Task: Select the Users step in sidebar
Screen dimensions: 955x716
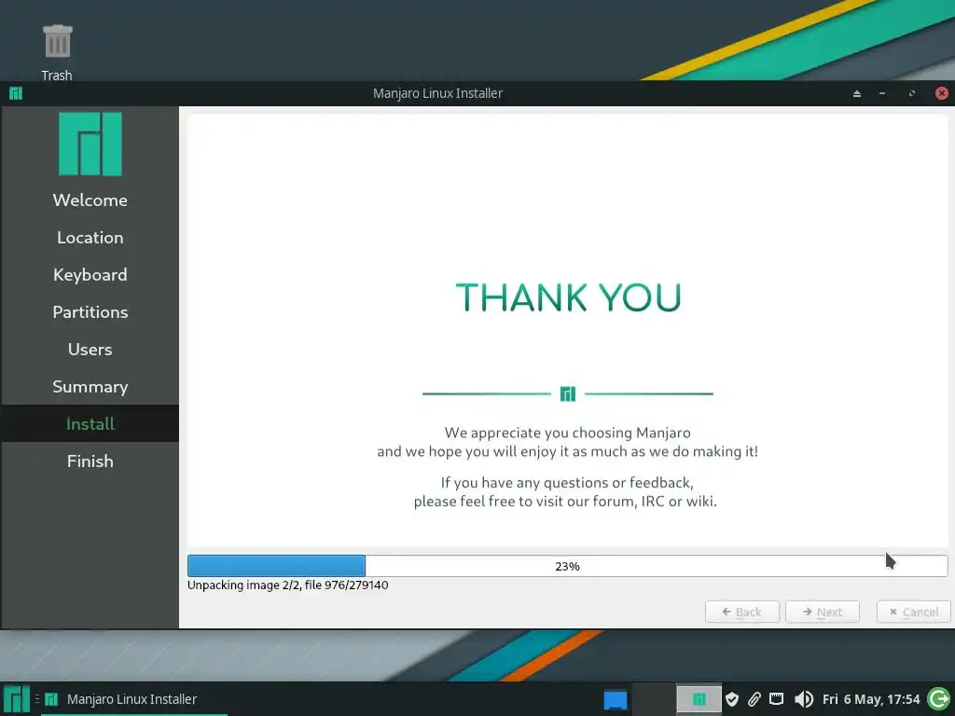Action: click(90, 350)
